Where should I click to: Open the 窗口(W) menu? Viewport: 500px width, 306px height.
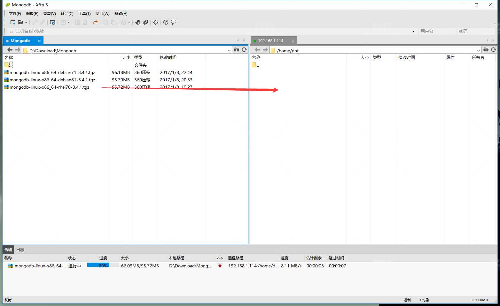(103, 14)
